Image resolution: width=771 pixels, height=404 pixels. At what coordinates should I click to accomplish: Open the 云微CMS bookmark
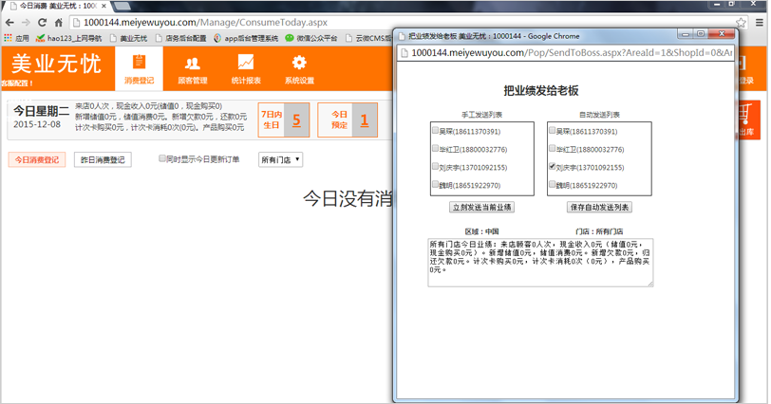[x=368, y=38]
